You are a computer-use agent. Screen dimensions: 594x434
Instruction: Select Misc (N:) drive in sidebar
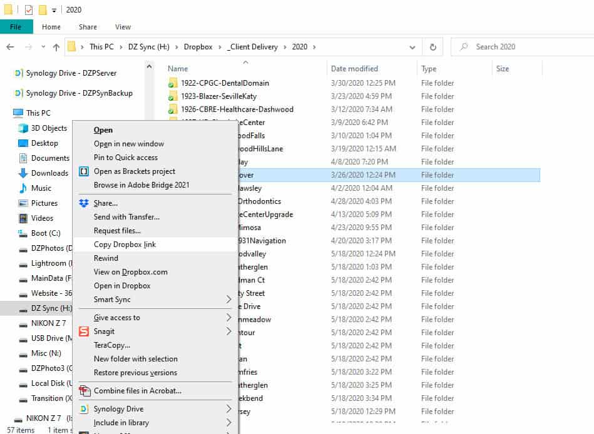tap(46, 353)
